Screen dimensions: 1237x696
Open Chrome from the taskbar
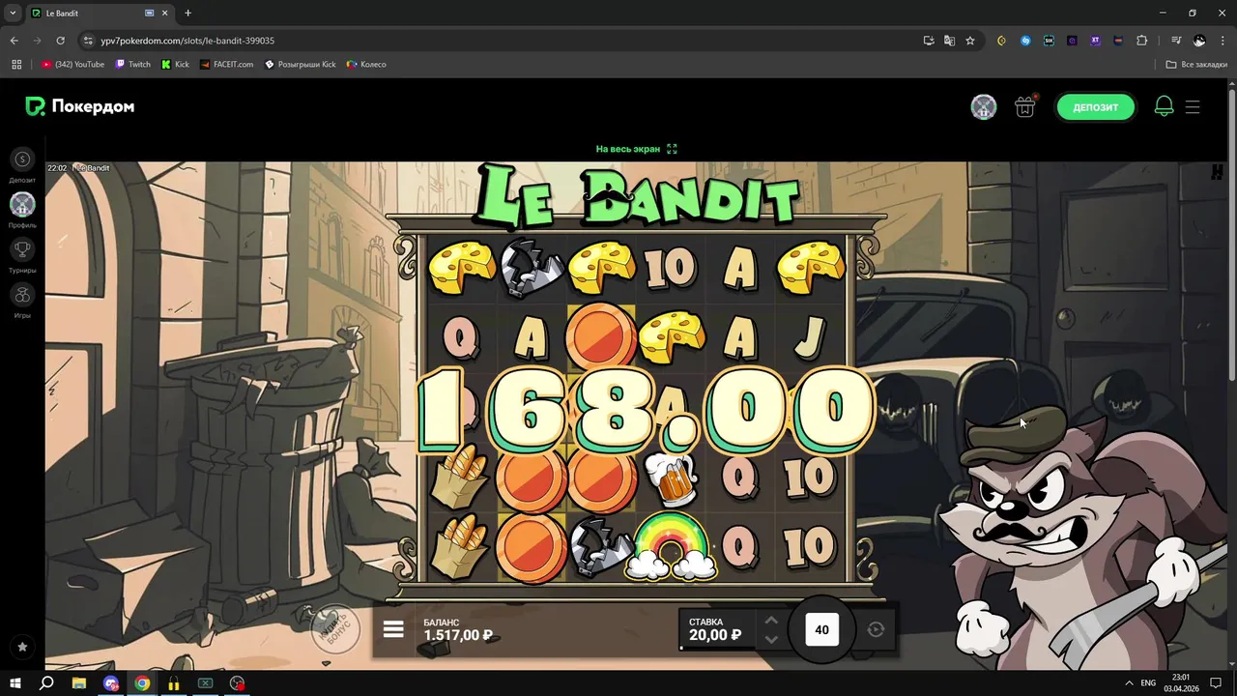[142, 683]
